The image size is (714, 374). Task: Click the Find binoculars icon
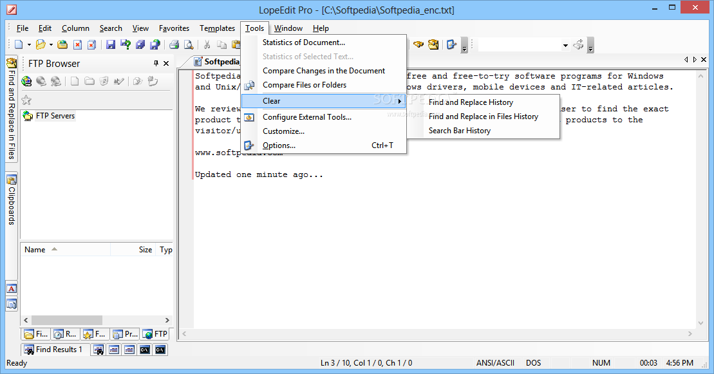pyautogui.click(x=418, y=44)
